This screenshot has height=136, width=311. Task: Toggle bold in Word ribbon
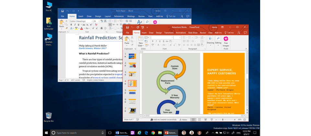click(71, 25)
